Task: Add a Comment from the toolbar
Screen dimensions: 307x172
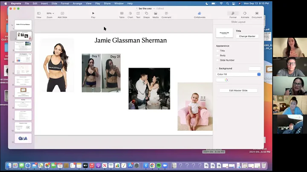Action: pyautogui.click(x=166, y=13)
